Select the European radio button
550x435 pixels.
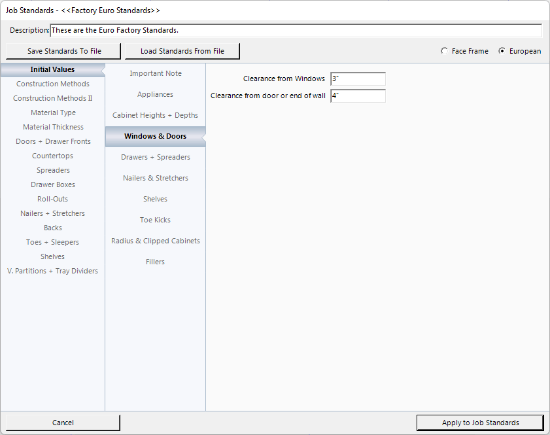click(x=502, y=51)
